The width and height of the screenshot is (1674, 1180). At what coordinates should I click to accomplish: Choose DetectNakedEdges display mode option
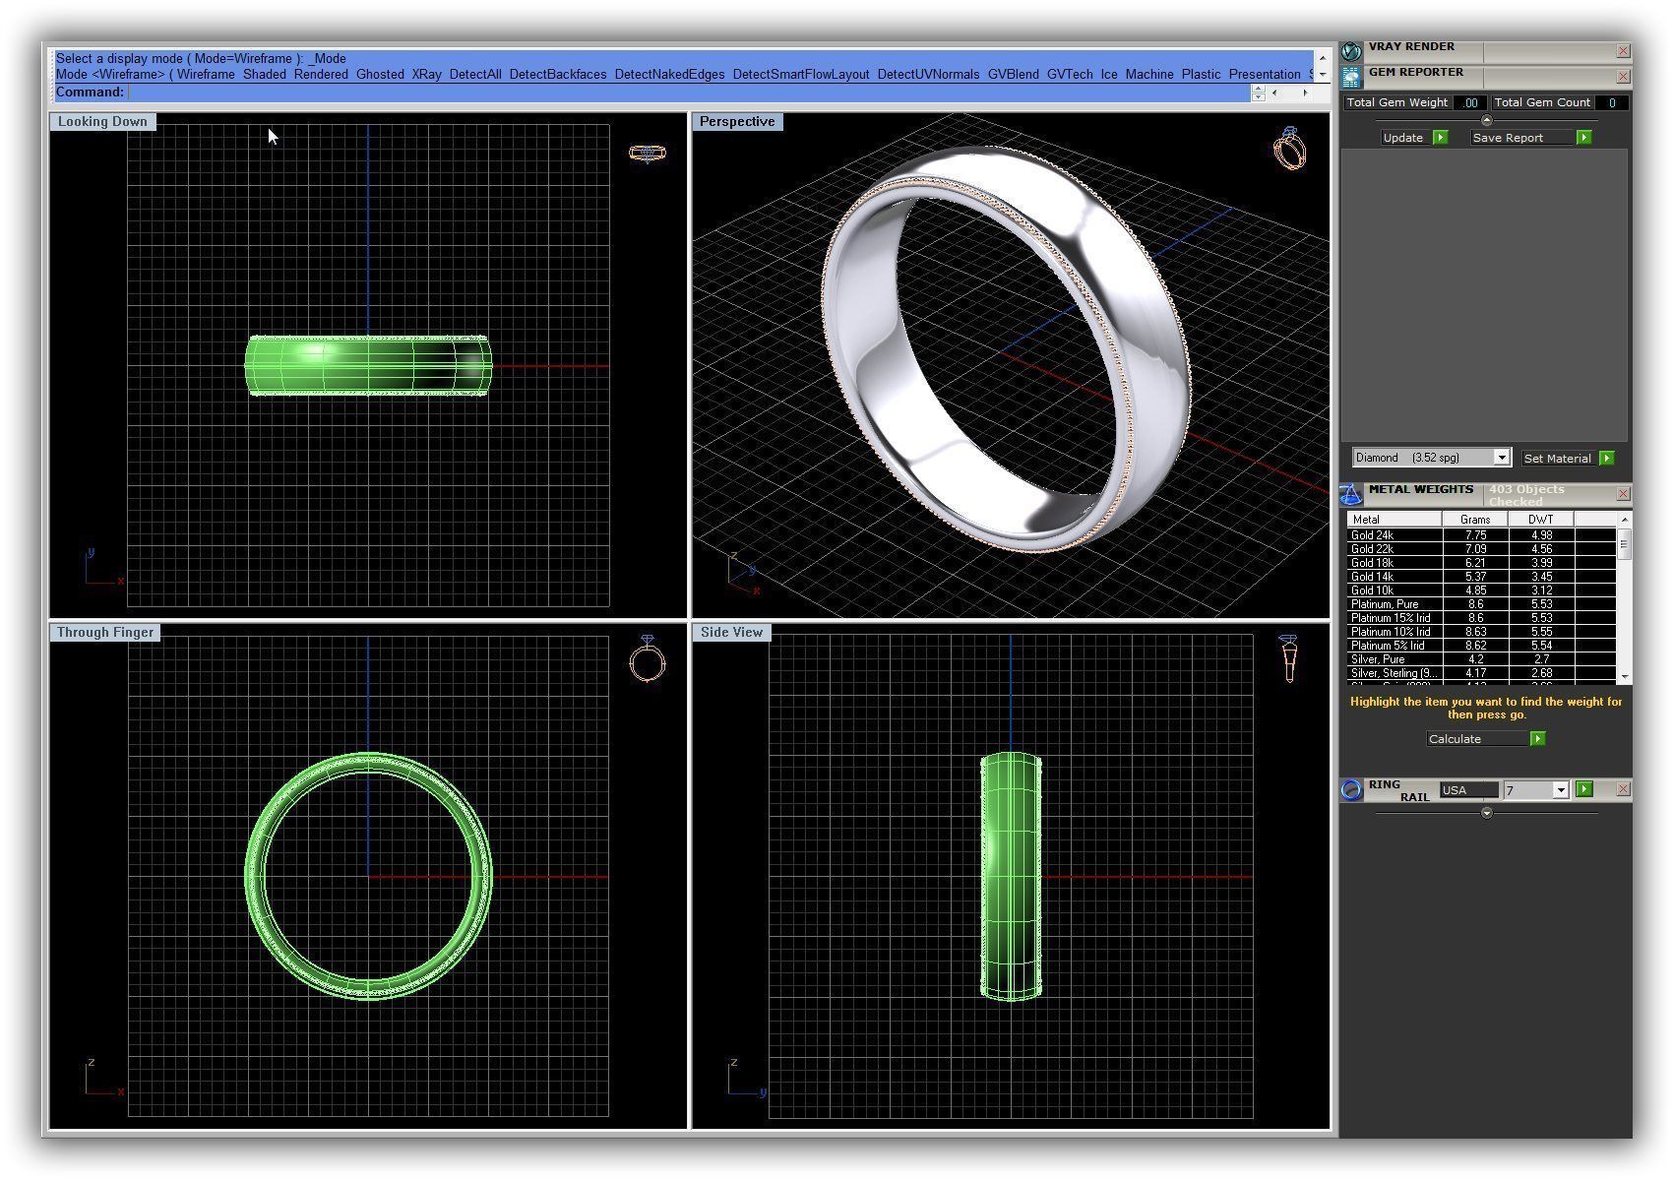669,74
